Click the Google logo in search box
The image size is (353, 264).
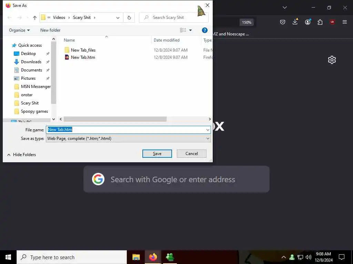click(98, 179)
